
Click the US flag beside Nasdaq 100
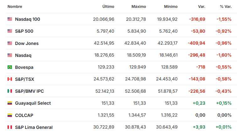click(x=10, y=19)
